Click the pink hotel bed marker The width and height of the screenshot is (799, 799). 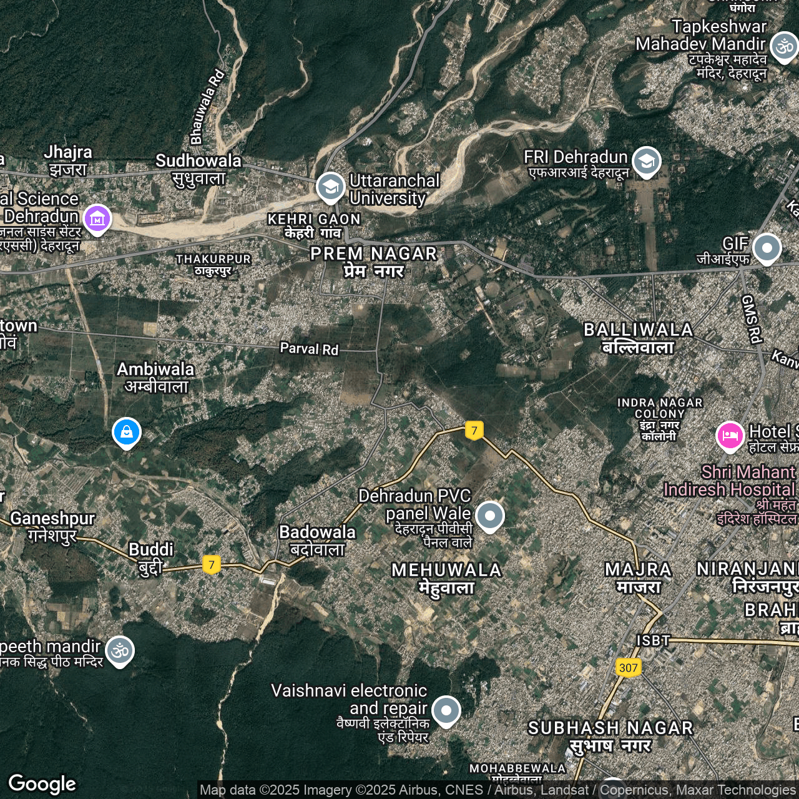729,436
